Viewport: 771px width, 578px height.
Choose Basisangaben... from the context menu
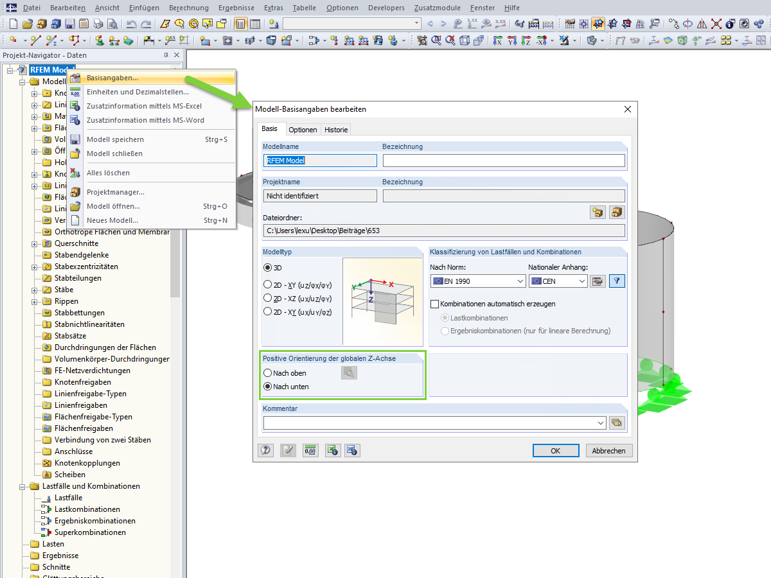click(151, 78)
